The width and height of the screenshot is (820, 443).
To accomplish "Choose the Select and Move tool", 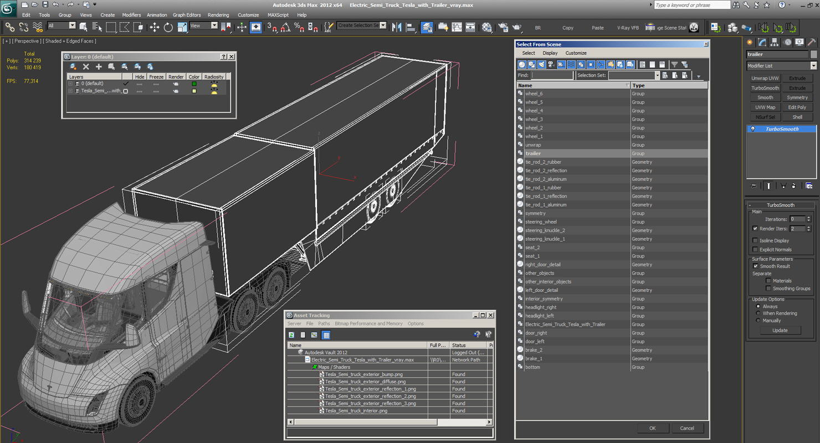I will [x=154, y=27].
